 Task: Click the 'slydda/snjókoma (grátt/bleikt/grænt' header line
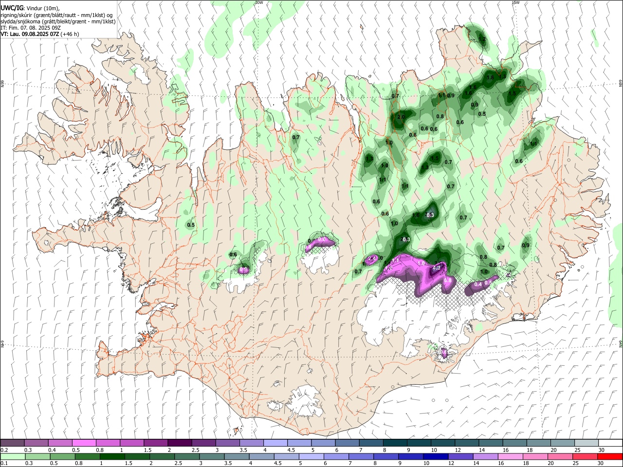[58, 21]
